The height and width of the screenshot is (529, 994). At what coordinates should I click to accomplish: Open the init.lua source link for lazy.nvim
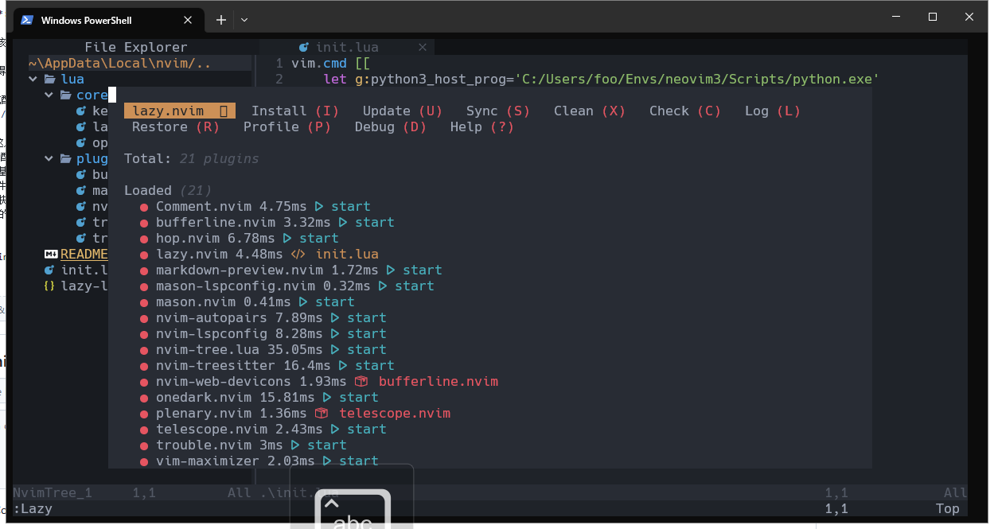point(347,254)
